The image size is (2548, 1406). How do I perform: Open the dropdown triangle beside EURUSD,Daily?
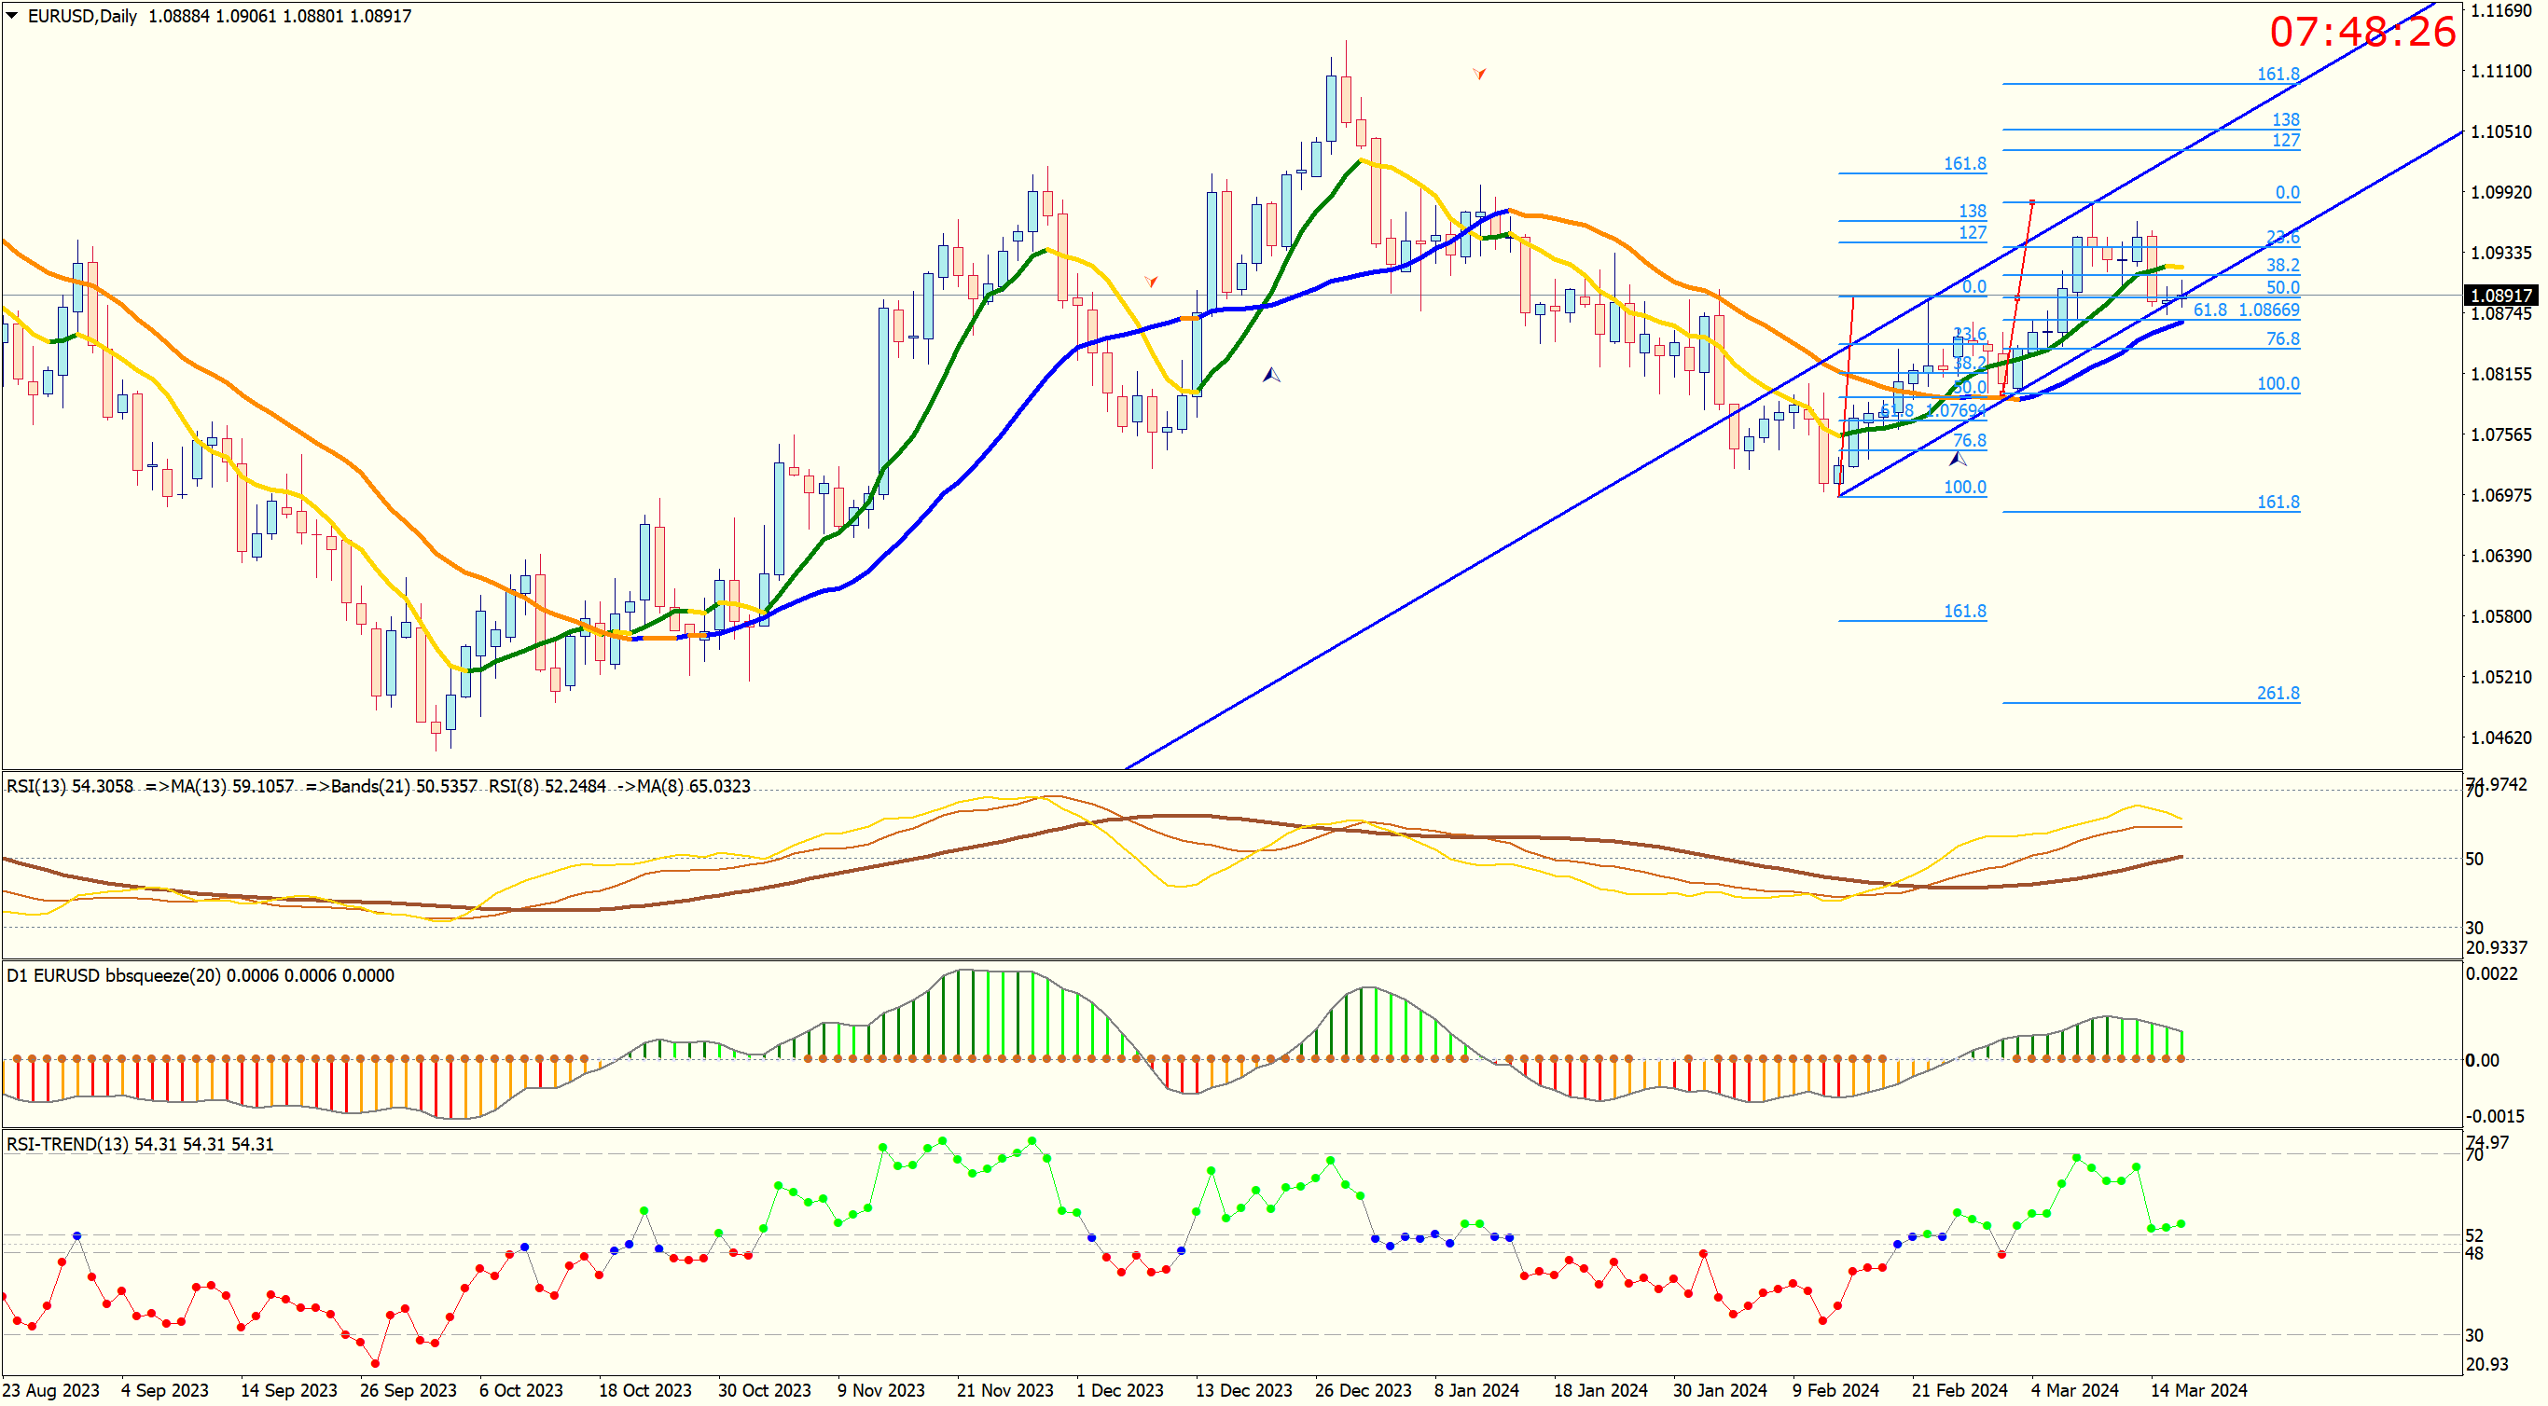pyautogui.click(x=12, y=16)
